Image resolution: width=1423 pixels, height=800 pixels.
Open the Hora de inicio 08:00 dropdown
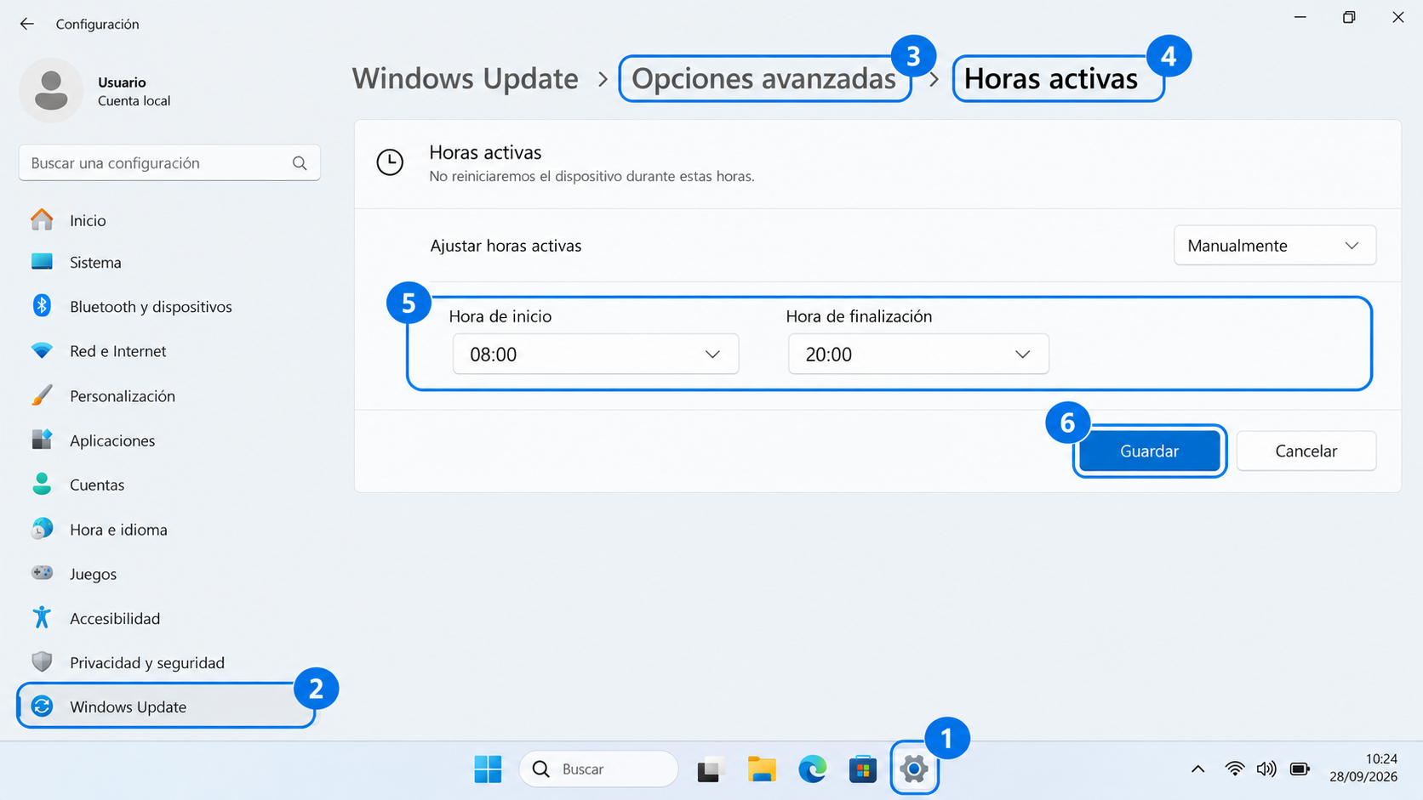596,354
